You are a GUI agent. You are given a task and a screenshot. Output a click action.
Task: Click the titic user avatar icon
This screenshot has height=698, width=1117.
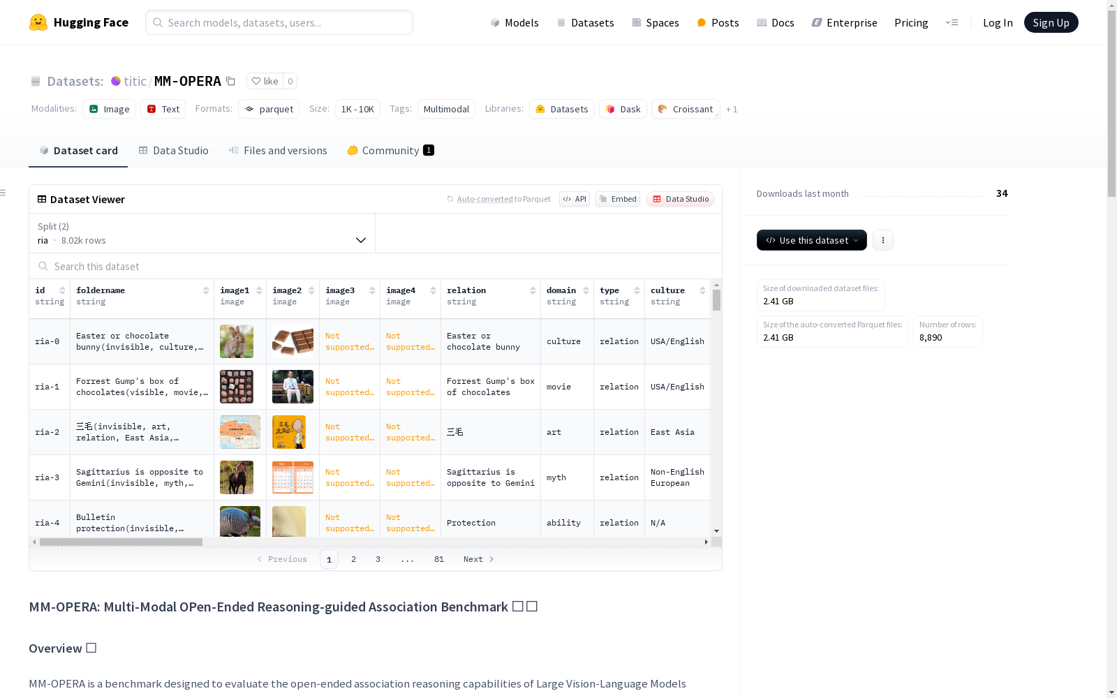tap(116, 81)
